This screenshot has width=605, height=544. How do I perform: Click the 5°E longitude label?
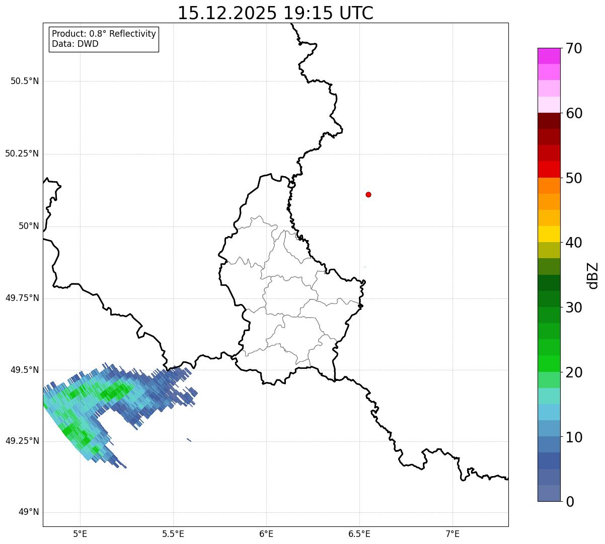pos(80,533)
